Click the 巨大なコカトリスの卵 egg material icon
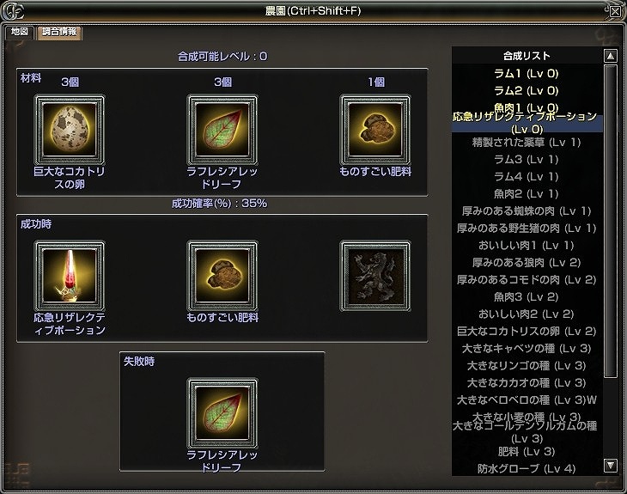Screen dimensions: 627x494 (x=70, y=129)
